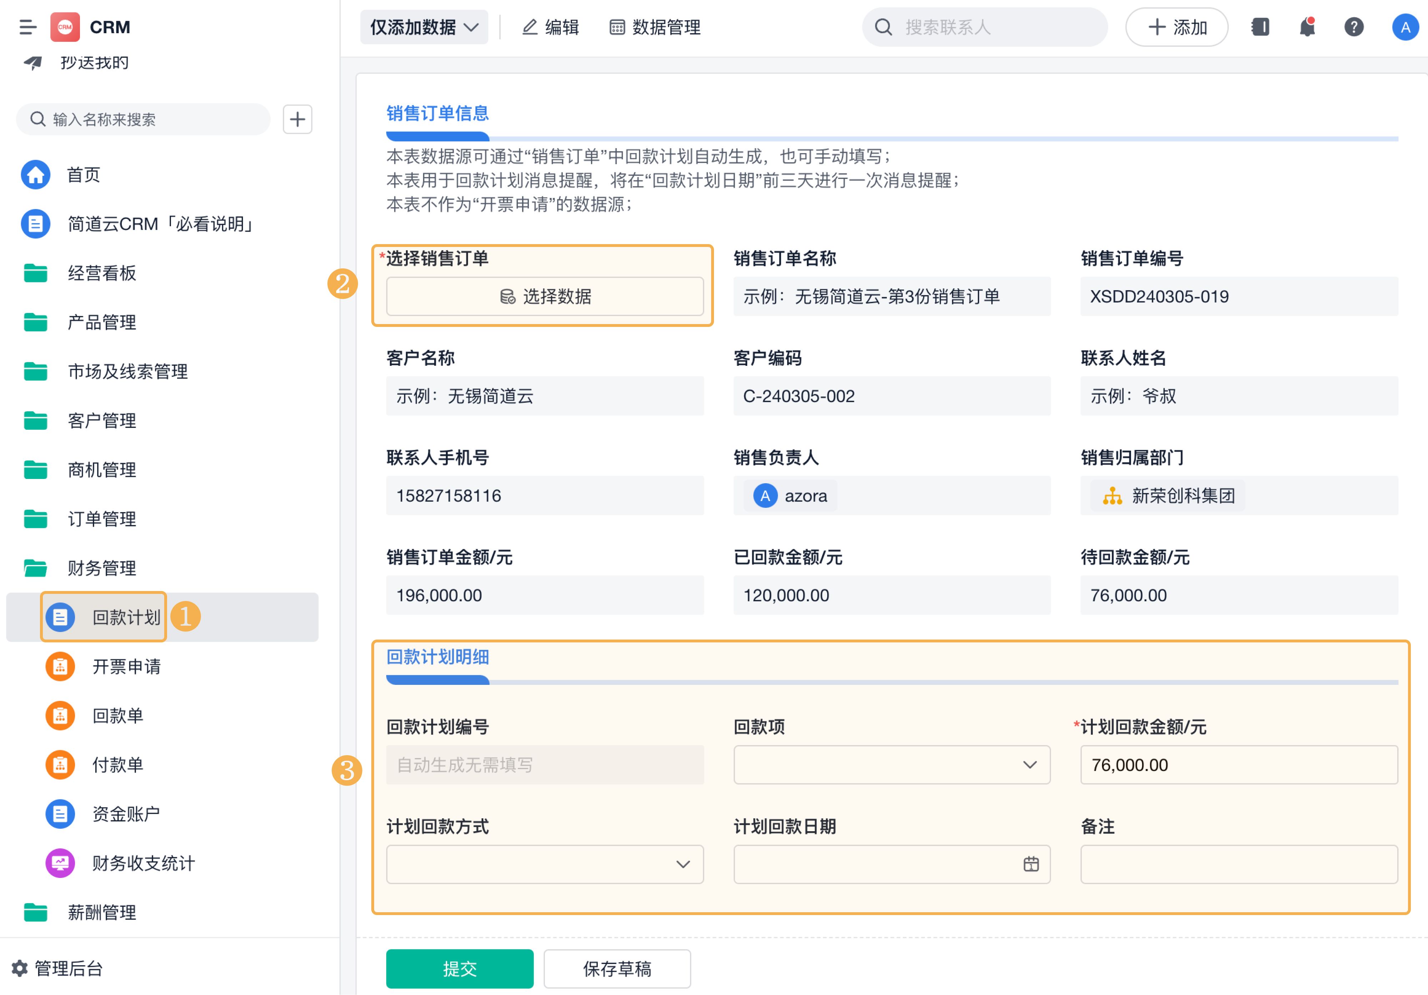The height and width of the screenshot is (995, 1428).
Task: Open 开票申请 in the sidebar
Action: click(126, 666)
